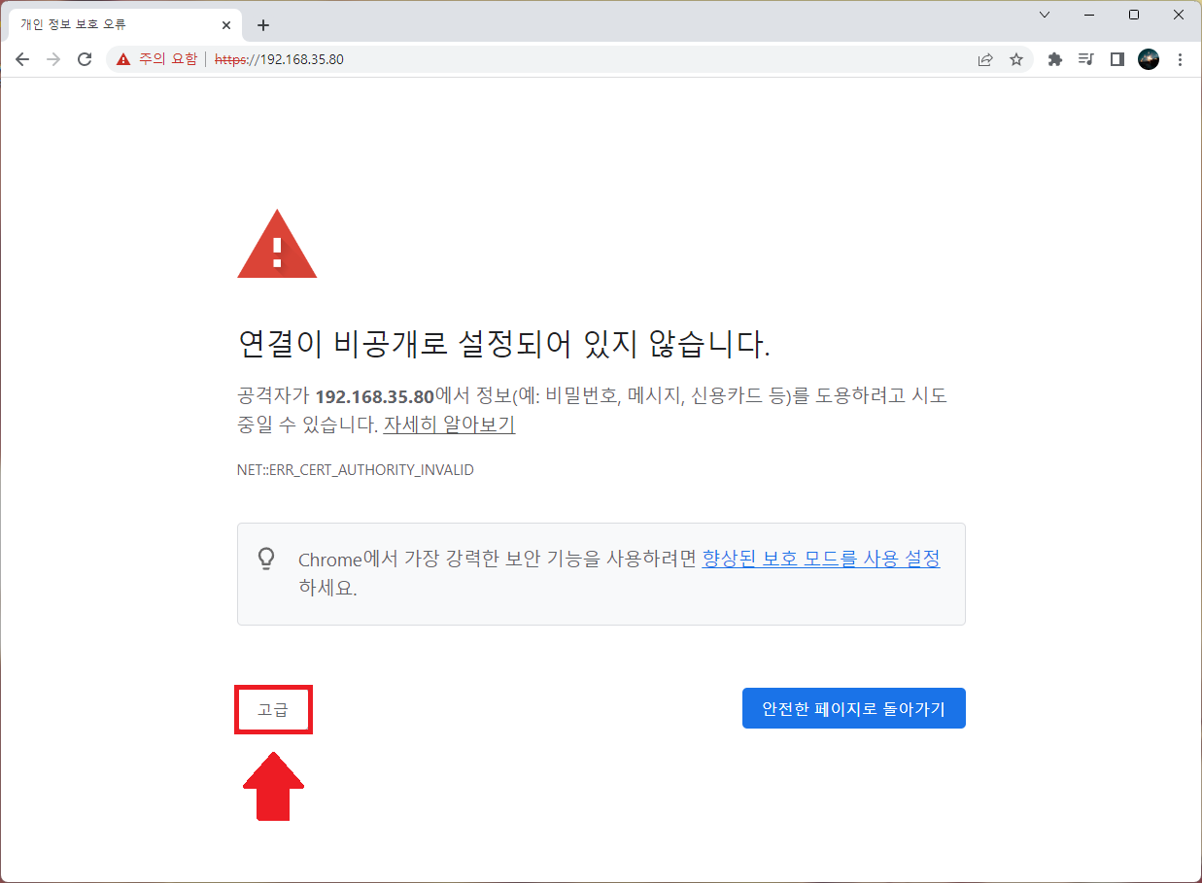Click the 고급 advanced button
Screen dimensions: 1202x883
(273, 709)
